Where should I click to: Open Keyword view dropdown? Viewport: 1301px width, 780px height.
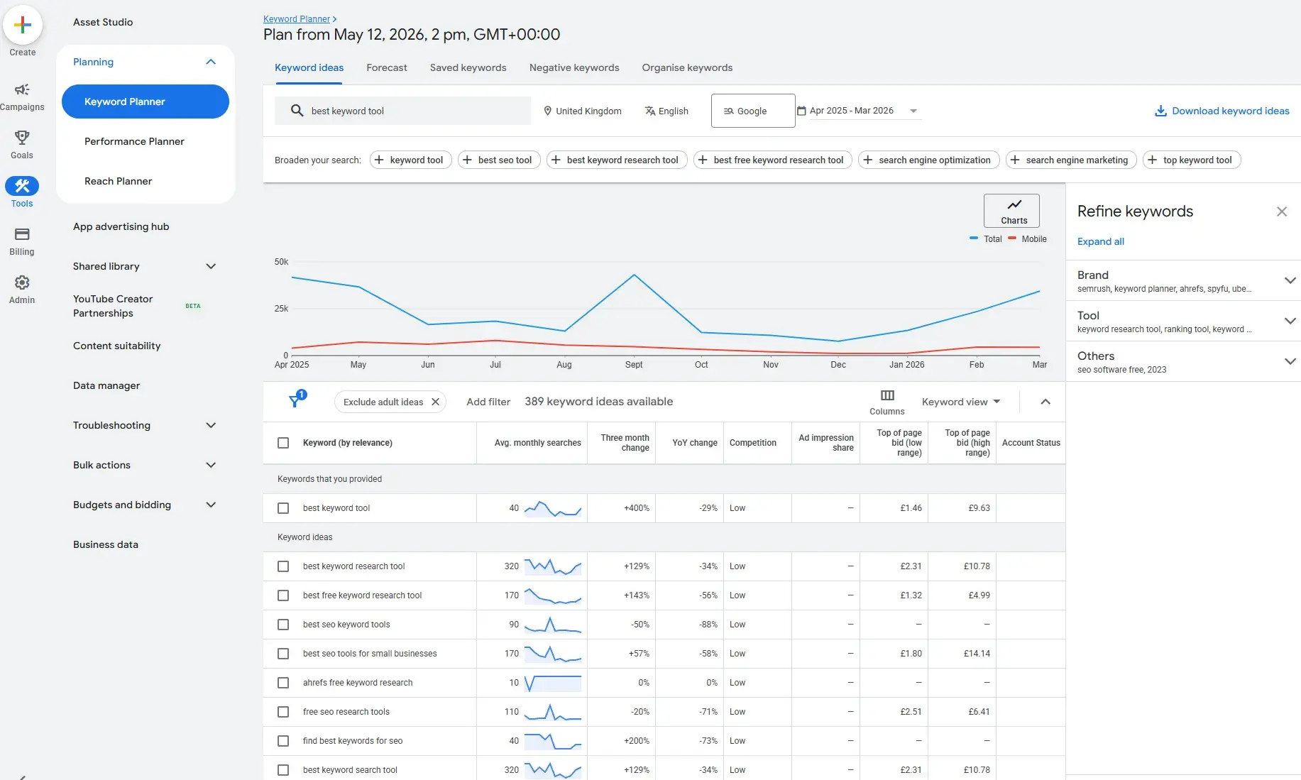961,402
